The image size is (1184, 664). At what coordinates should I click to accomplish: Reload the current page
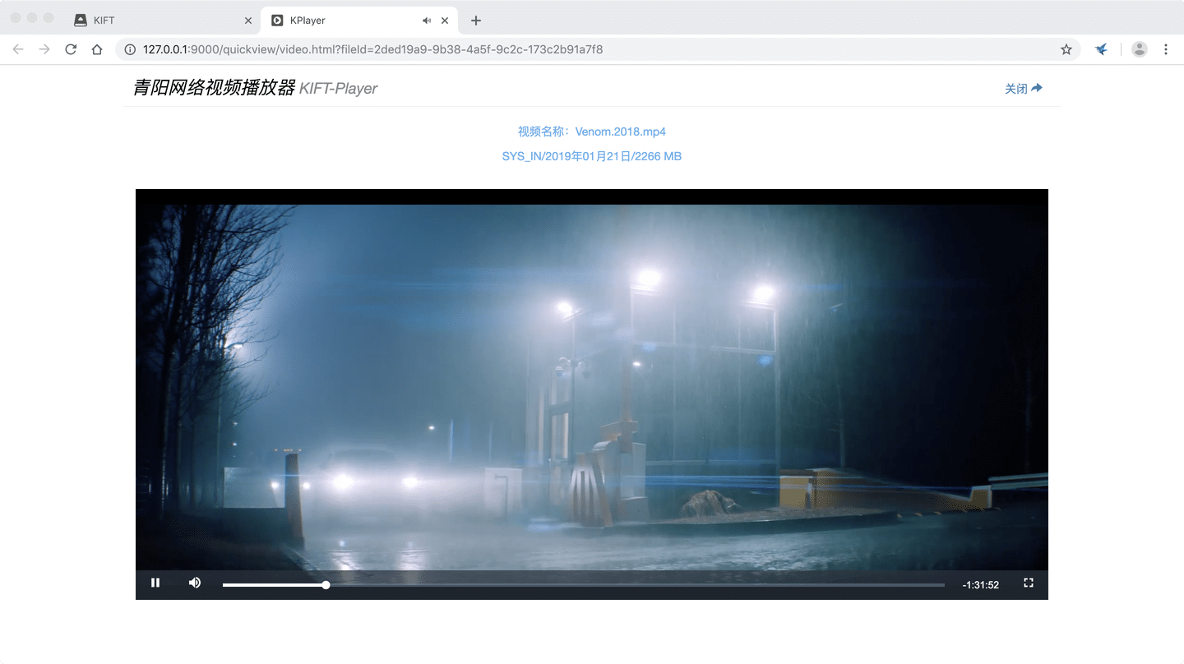click(71, 49)
